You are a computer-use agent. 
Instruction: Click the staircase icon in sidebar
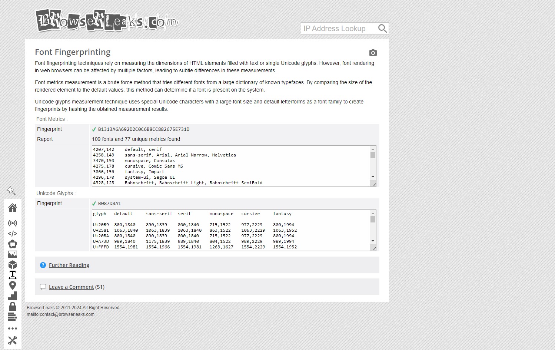click(13, 296)
